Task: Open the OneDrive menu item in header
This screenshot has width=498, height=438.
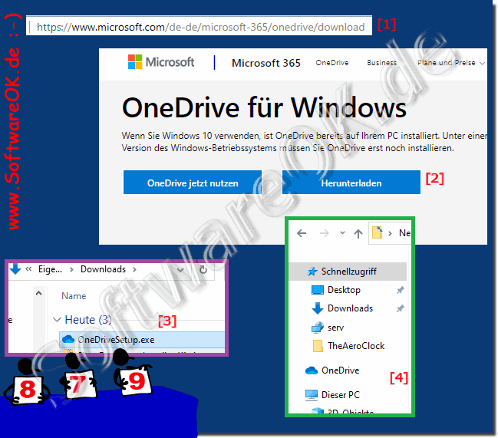Action: pyautogui.click(x=332, y=63)
